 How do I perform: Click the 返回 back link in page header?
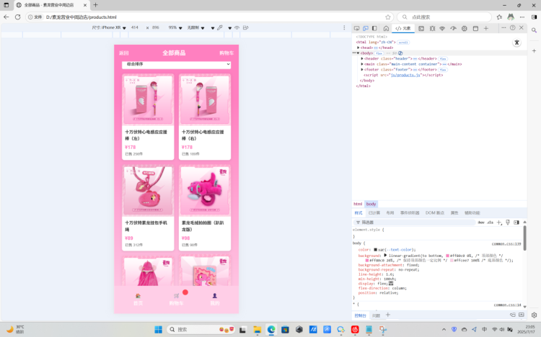[123, 53]
